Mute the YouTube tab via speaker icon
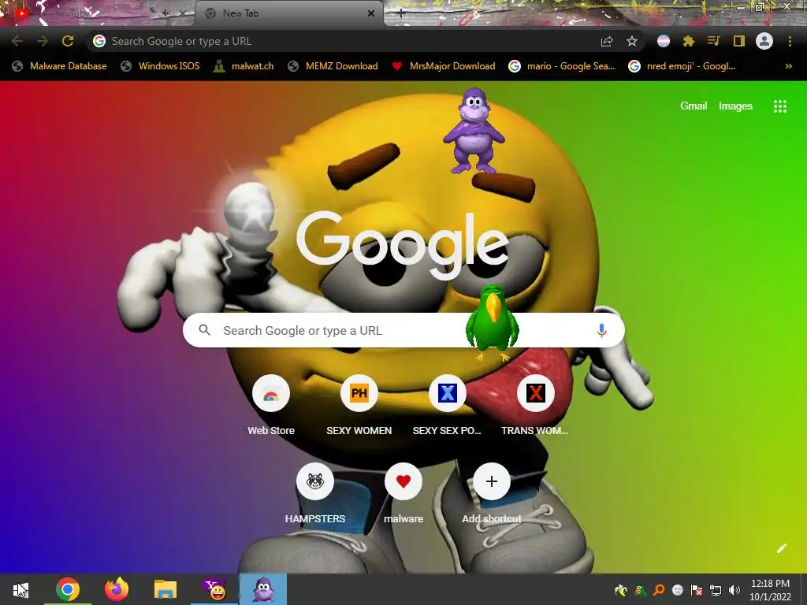The image size is (807, 605). click(x=165, y=13)
